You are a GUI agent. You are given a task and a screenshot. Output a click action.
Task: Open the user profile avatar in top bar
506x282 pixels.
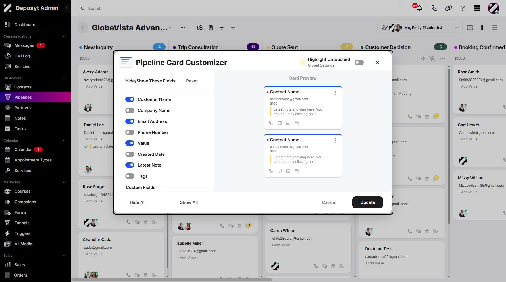493,8
